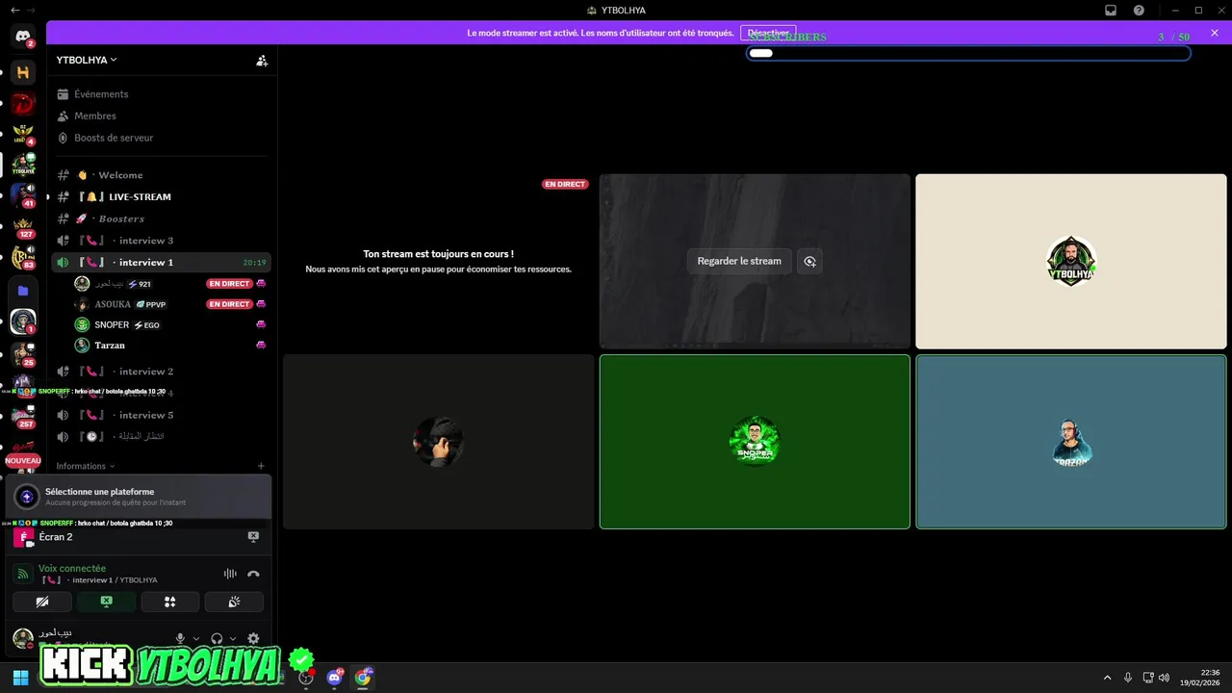Open Discord direct messages home icon
1232x693 pixels.
pyautogui.click(x=23, y=37)
